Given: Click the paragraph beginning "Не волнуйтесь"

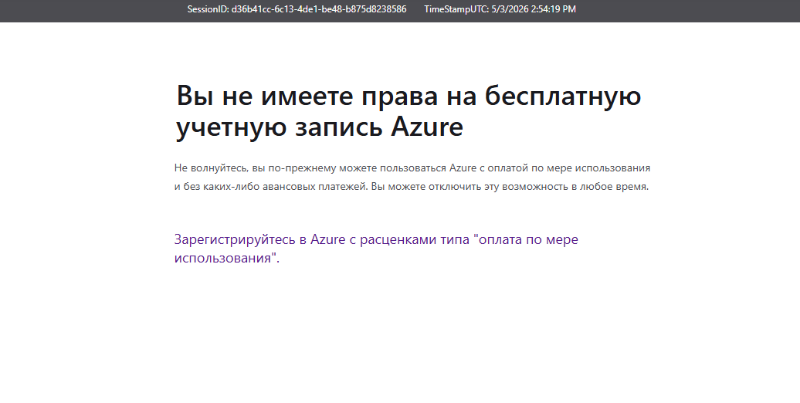Looking at the screenshot, I should tap(412, 177).
